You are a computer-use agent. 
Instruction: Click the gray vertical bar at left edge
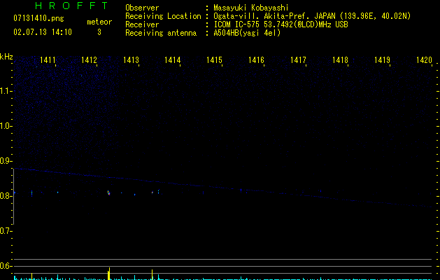click(x=13, y=197)
